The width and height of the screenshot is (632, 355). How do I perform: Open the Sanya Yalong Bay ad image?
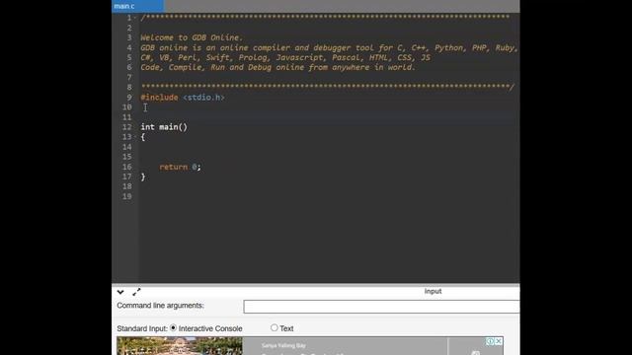click(x=180, y=346)
